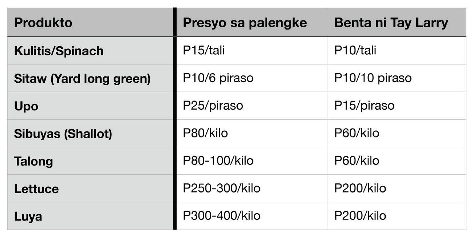Select the Sibuyas (Shallot) cell
The image size is (473, 238).
[x=90, y=133]
